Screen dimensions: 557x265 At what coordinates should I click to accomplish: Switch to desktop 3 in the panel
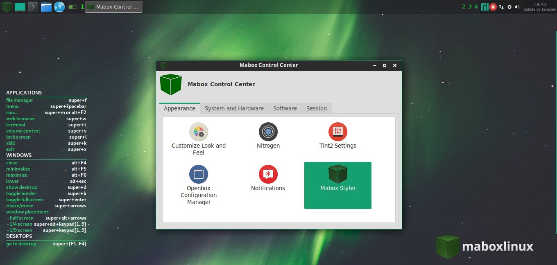[x=470, y=7]
